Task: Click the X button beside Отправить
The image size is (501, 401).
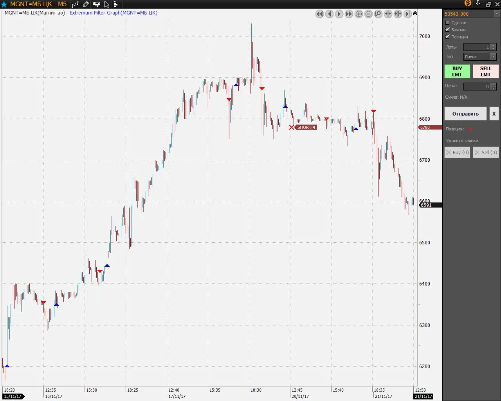Action: (x=494, y=114)
